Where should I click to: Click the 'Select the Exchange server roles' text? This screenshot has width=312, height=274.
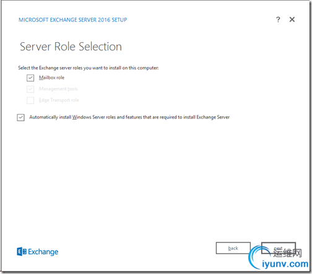point(89,68)
